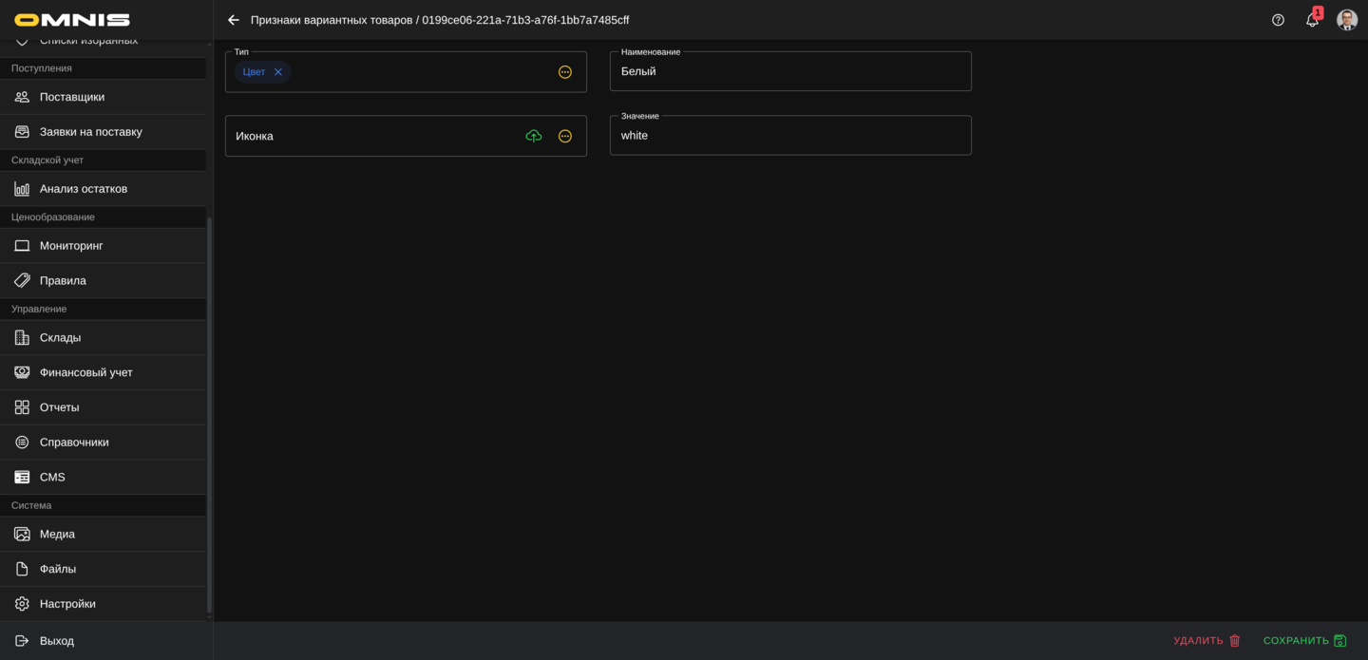Click the back arrow in header
Image resolution: width=1368 pixels, height=660 pixels.
click(x=234, y=20)
